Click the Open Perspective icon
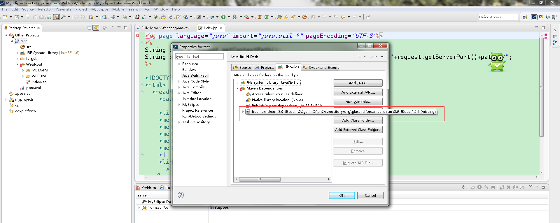560x223 pixels. tap(525, 17)
